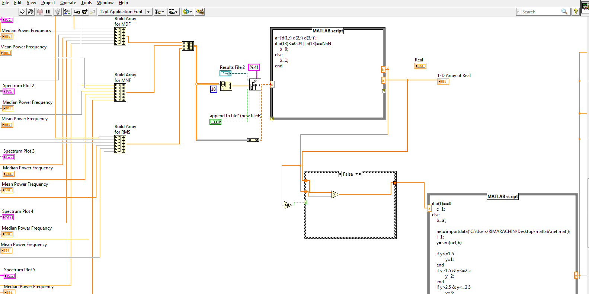
Task: Click the Spectrum Plot 2 terminal
Action: [x=8, y=92]
